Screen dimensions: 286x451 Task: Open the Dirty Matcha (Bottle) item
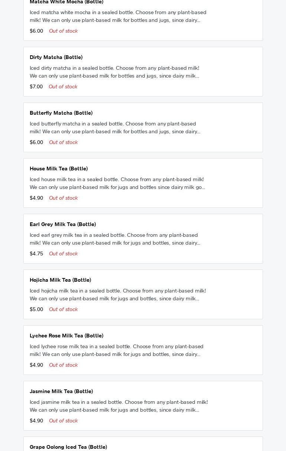click(x=56, y=57)
